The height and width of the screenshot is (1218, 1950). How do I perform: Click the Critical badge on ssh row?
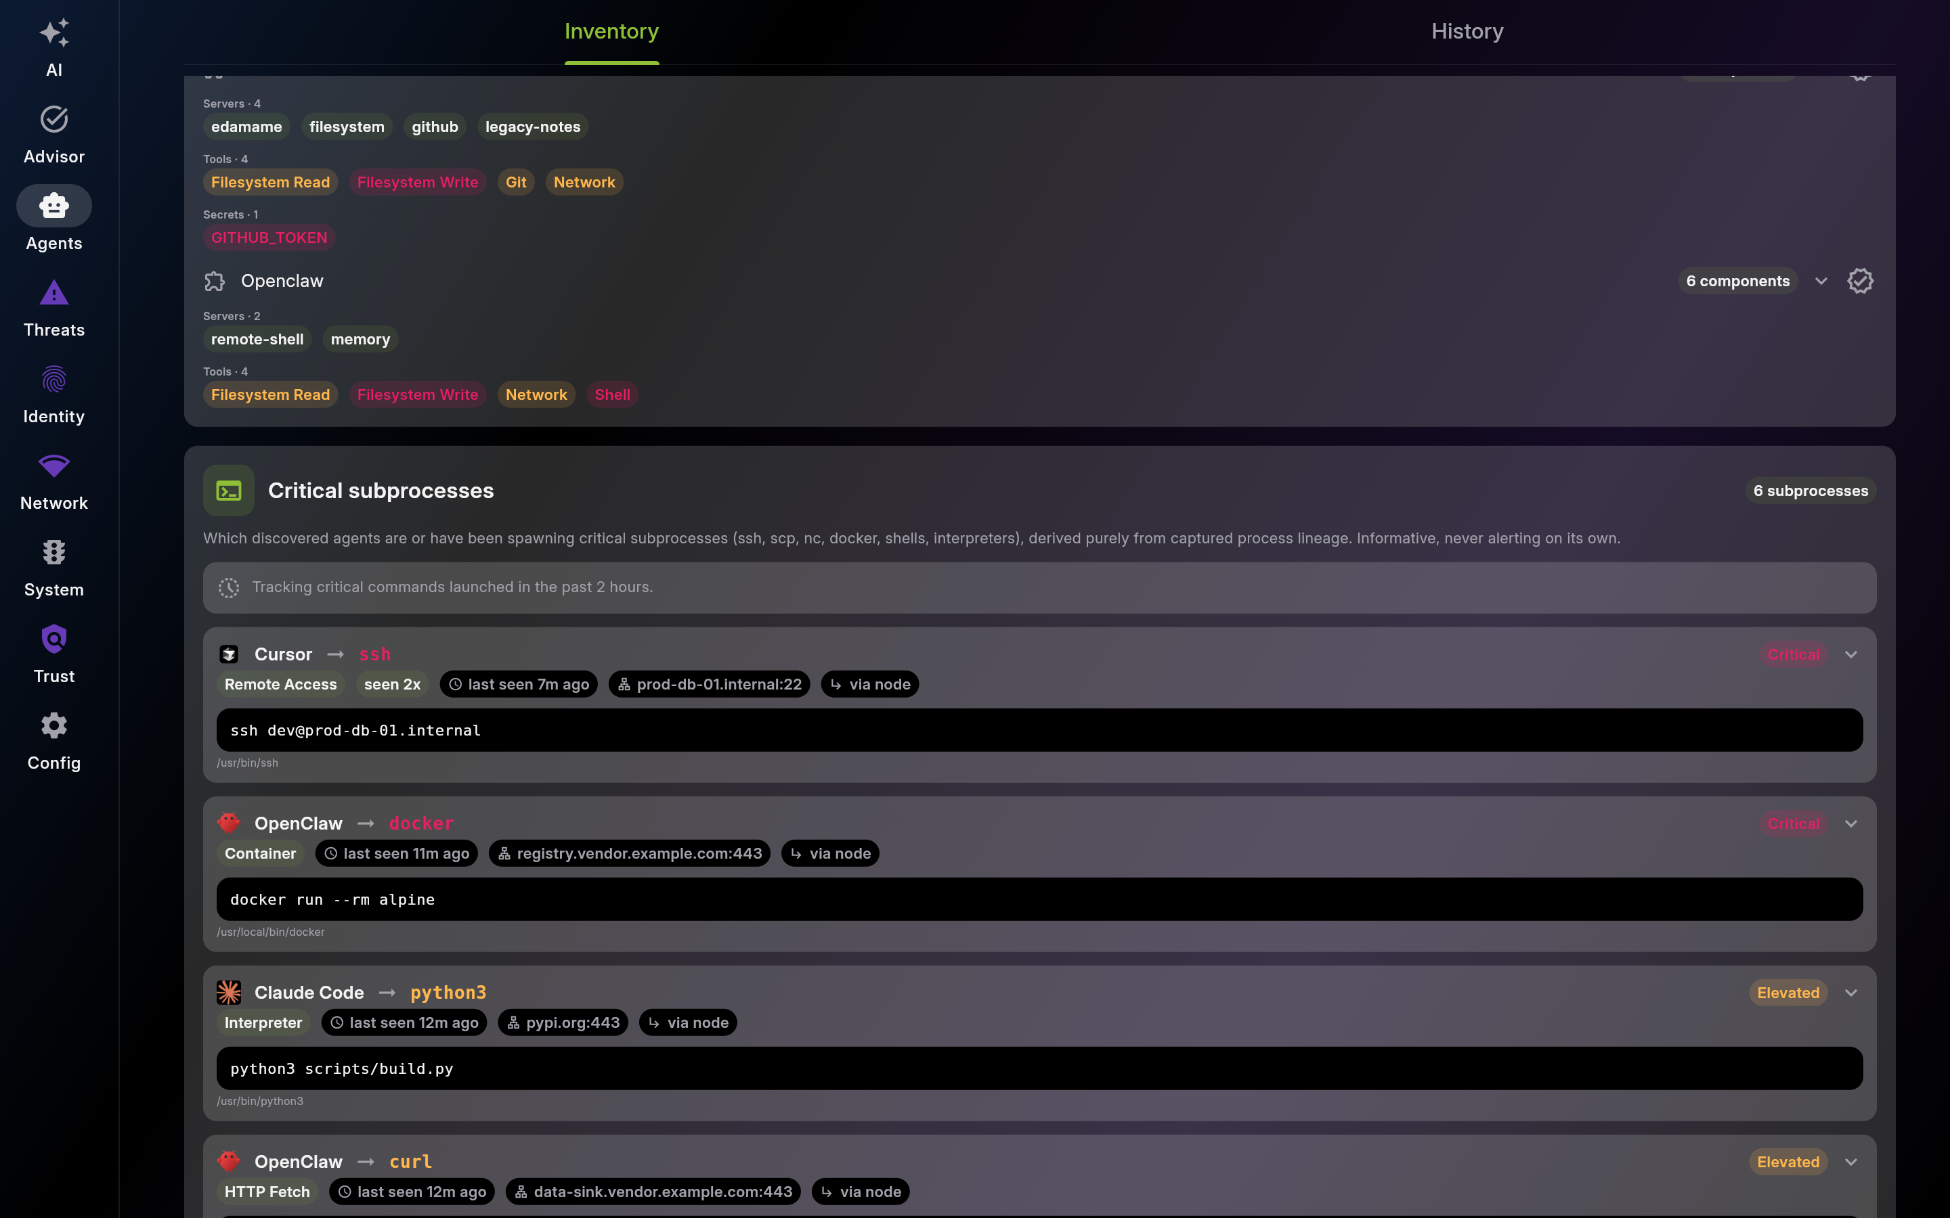[x=1793, y=654]
